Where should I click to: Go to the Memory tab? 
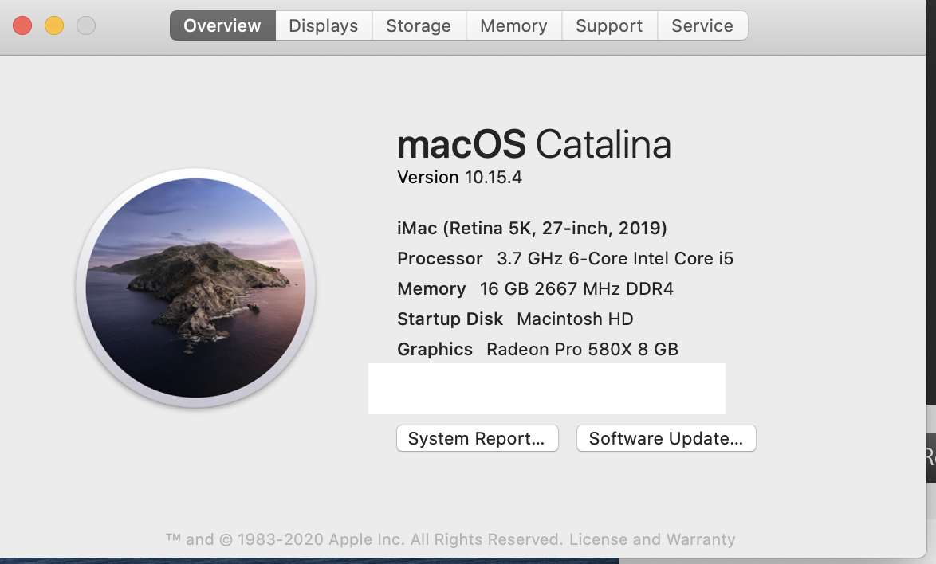click(513, 25)
